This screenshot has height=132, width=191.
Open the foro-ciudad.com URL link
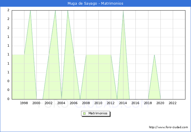pyautogui.click(x=168, y=127)
